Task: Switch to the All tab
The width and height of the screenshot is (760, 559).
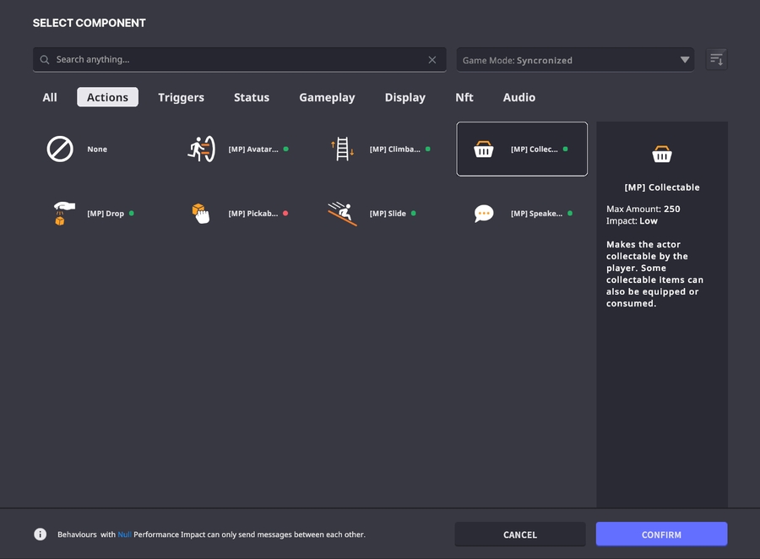Action: click(50, 97)
